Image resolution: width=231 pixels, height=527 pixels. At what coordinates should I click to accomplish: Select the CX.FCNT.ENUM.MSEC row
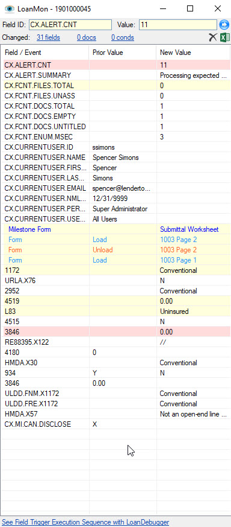click(115, 137)
